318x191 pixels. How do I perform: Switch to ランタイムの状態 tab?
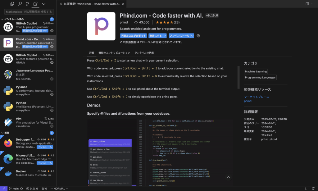(x=144, y=53)
